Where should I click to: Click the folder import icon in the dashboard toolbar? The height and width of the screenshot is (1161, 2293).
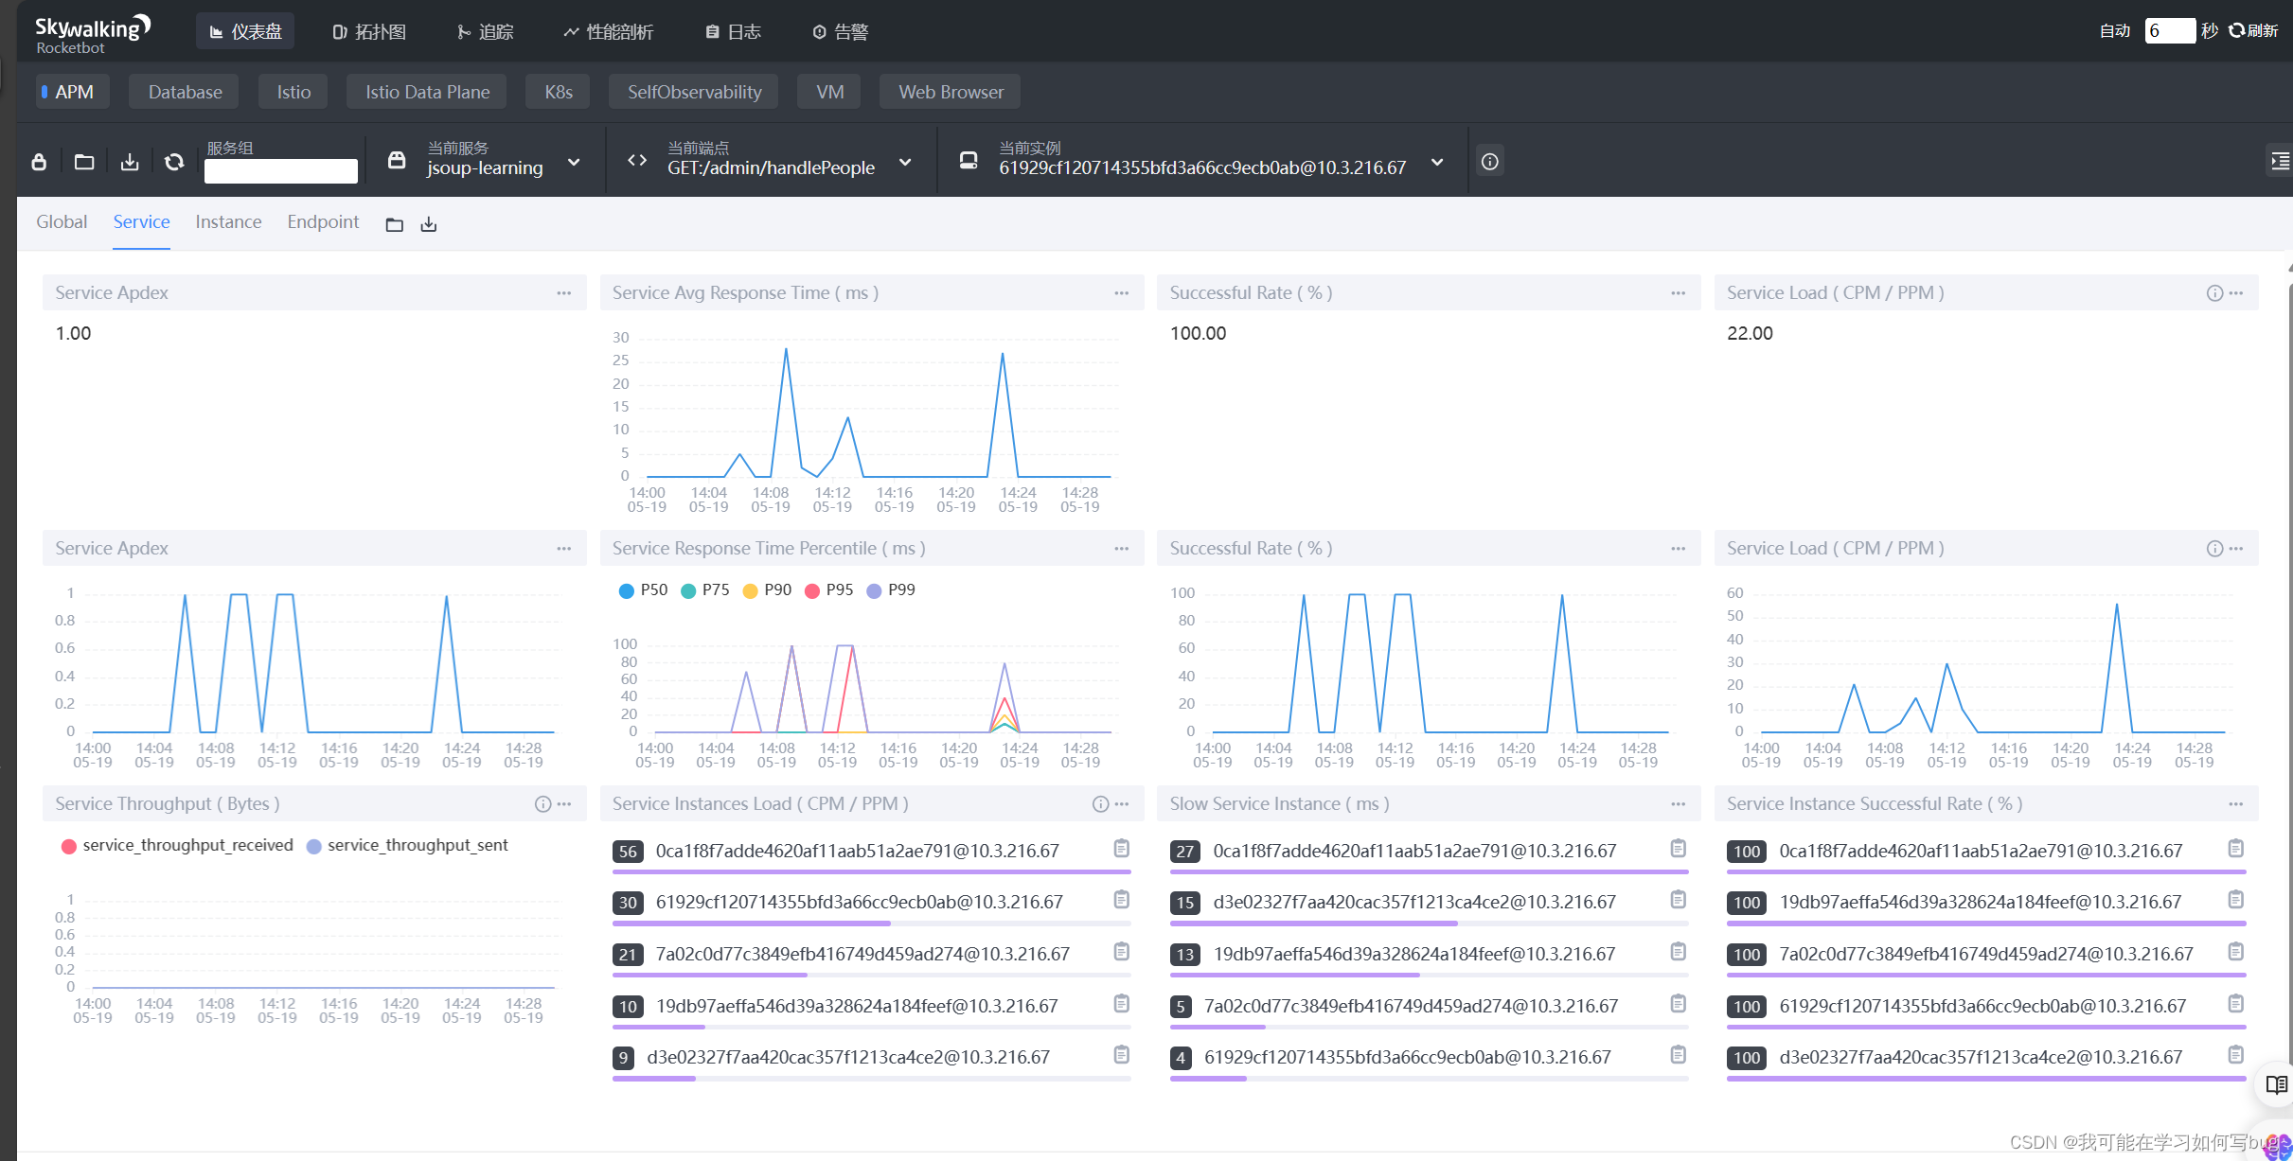pos(84,162)
